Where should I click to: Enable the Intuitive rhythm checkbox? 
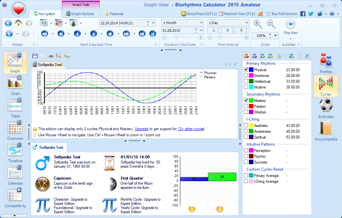pyautogui.click(x=246, y=87)
